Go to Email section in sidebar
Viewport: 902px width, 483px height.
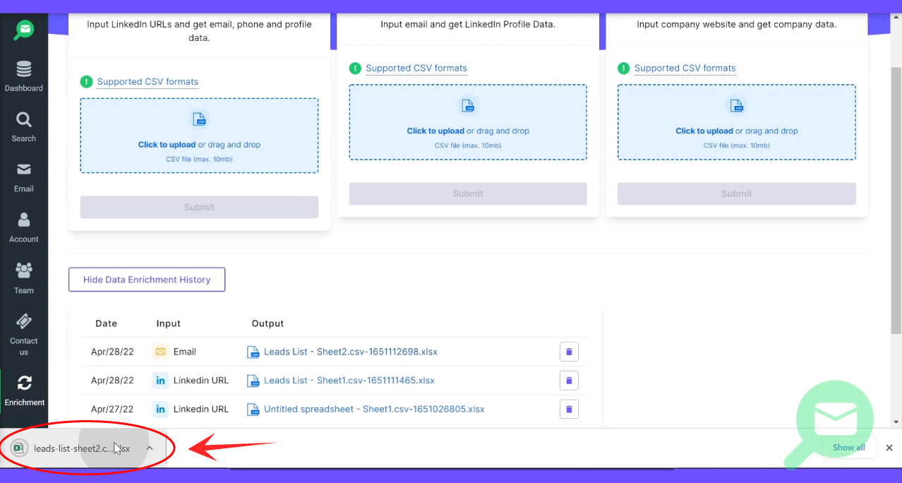24,177
